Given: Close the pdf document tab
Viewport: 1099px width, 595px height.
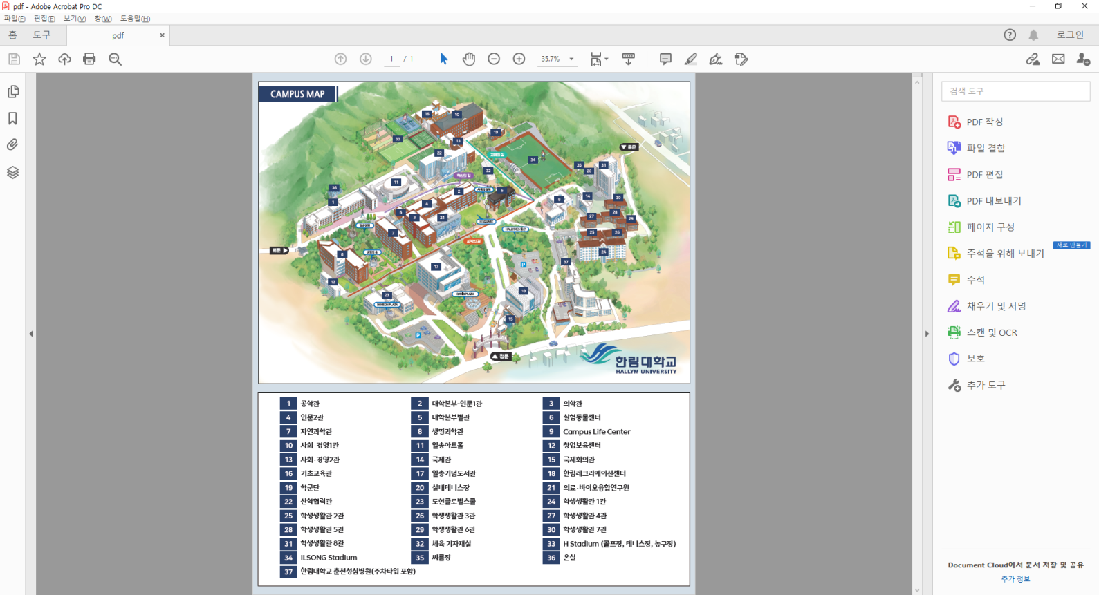Looking at the screenshot, I should pos(163,35).
